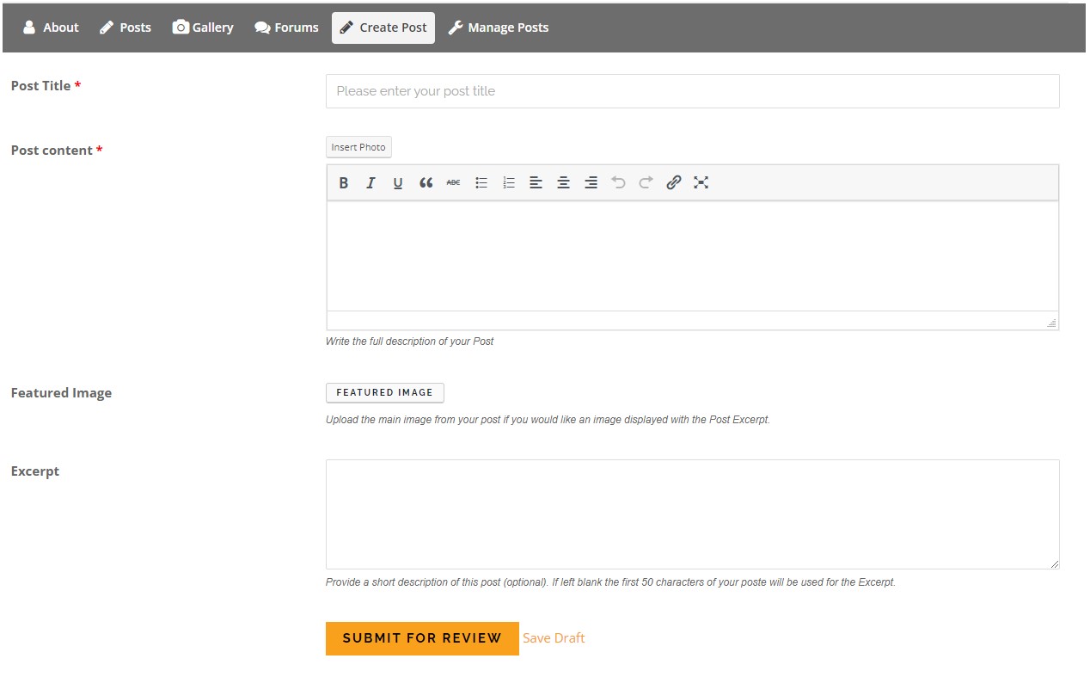1090x677 pixels.
Task: Apply strikethrough with the ABC icon
Action: pyautogui.click(x=453, y=182)
